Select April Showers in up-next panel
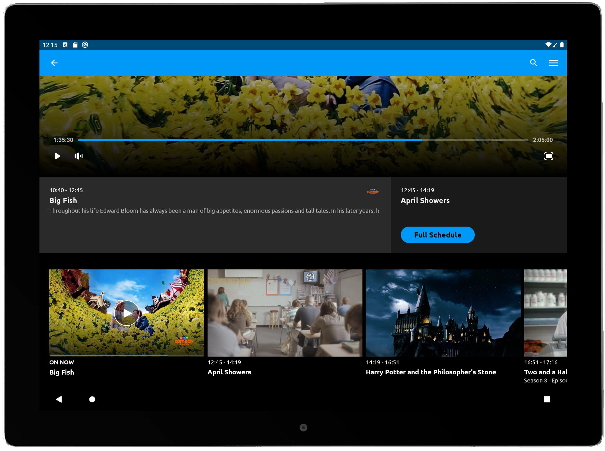The height and width of the screenshot is (451, 605). point(425,201)
